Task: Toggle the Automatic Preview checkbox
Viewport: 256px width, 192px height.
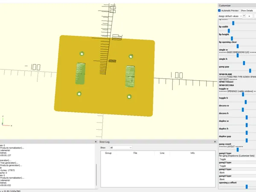Action: (219, 10)
